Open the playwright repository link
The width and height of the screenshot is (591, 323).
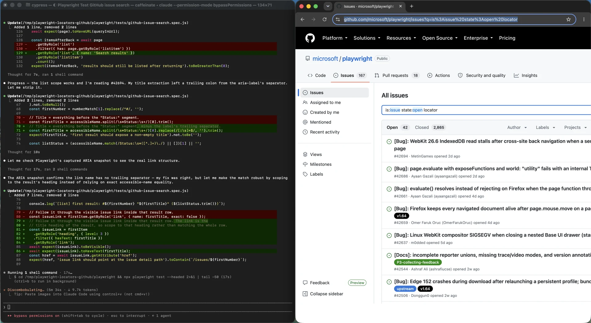pos(357,58)
